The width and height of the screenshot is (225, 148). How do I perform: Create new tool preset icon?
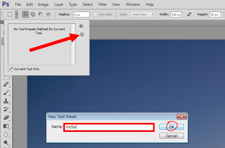click(82, 34)
